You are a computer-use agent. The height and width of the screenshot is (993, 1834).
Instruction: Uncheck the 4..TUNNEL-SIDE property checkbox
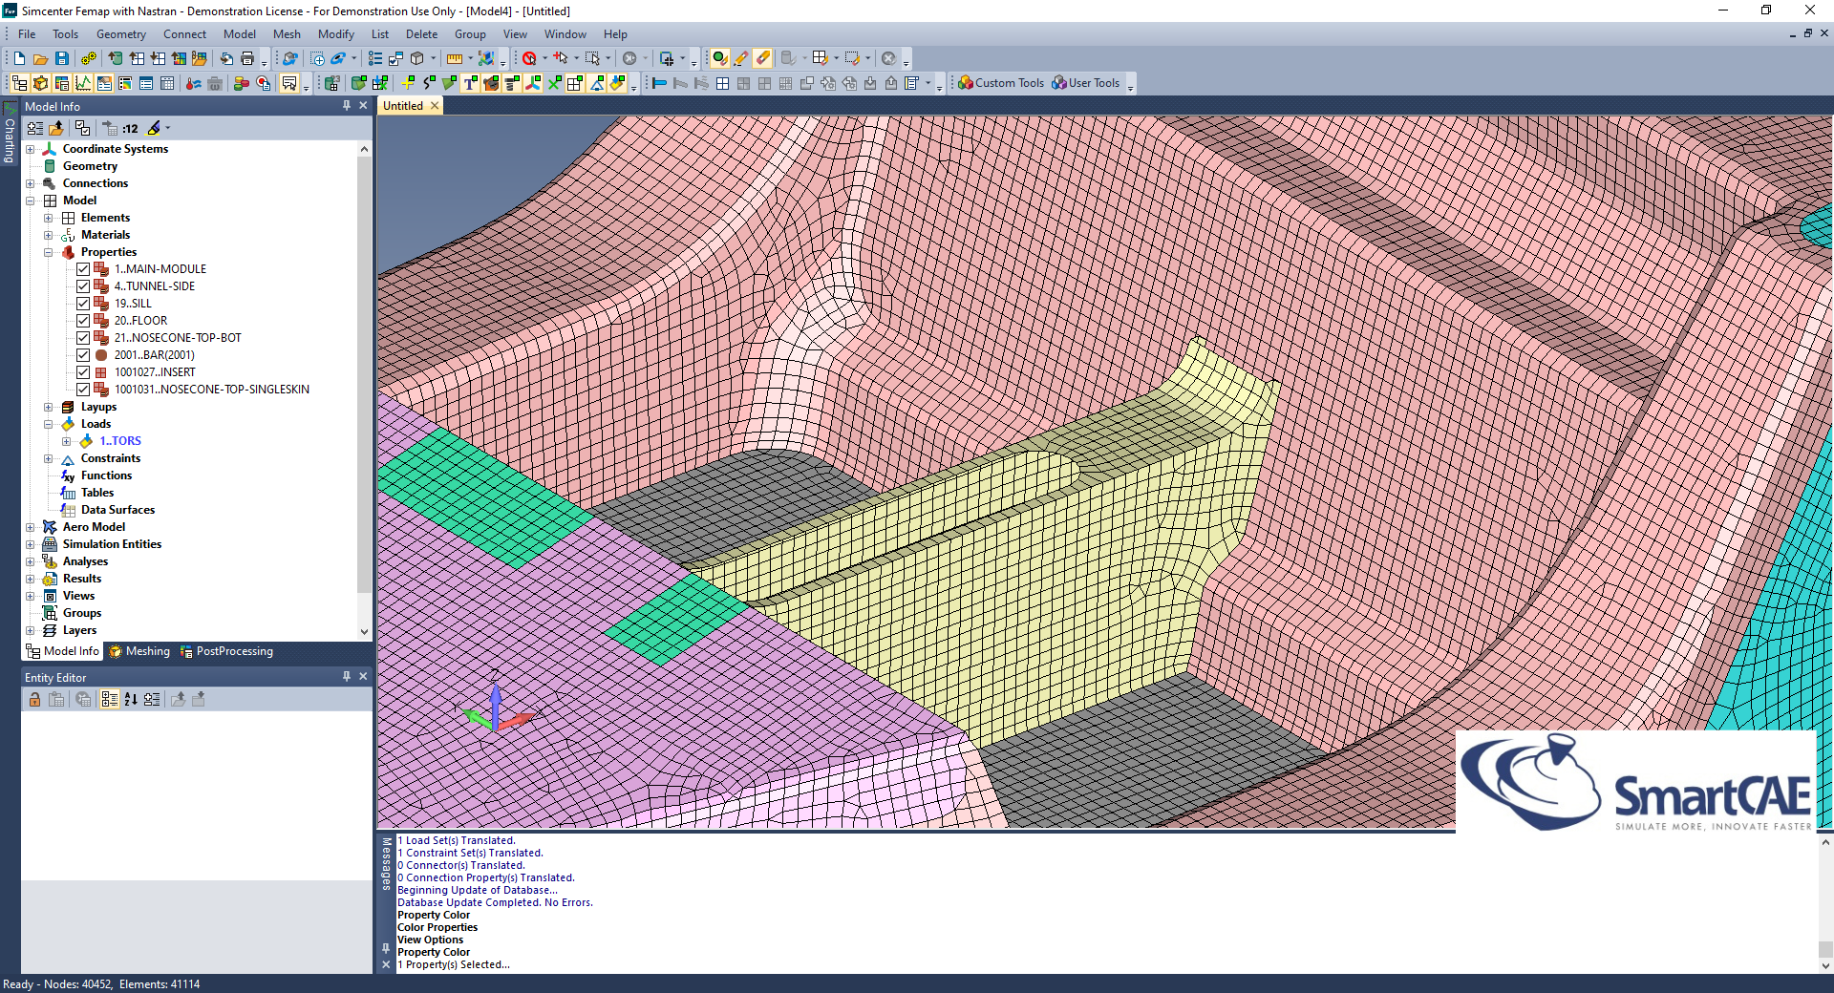click(83, 286)
